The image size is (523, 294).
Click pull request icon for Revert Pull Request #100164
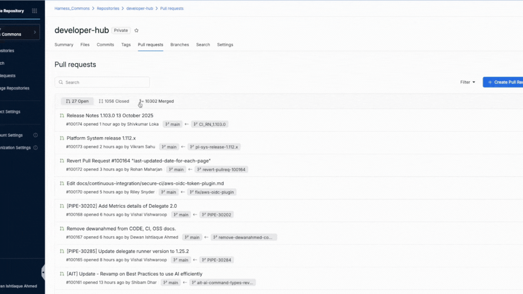point(62,161)
